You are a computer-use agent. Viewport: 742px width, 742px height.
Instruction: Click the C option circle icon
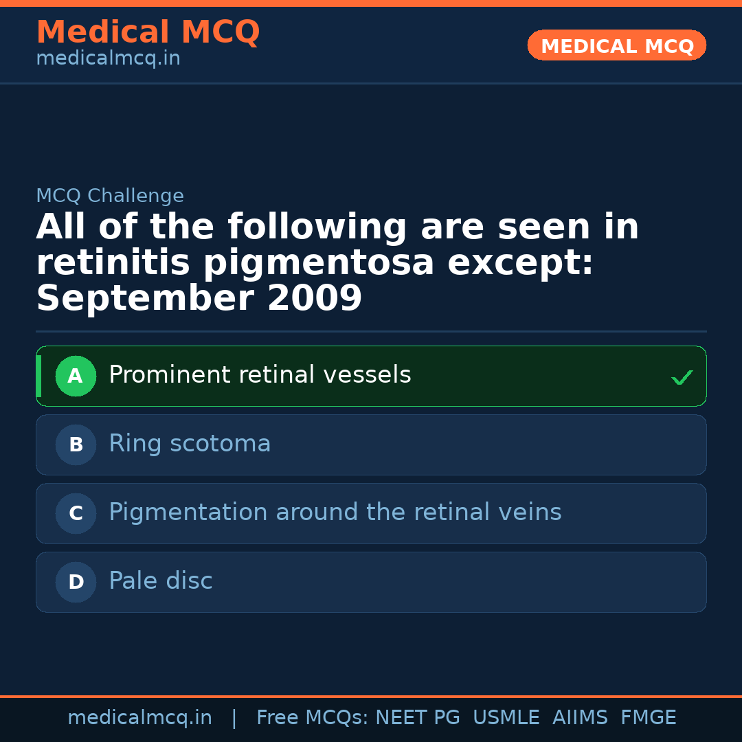pyautogui.click(x=76, y=513)
